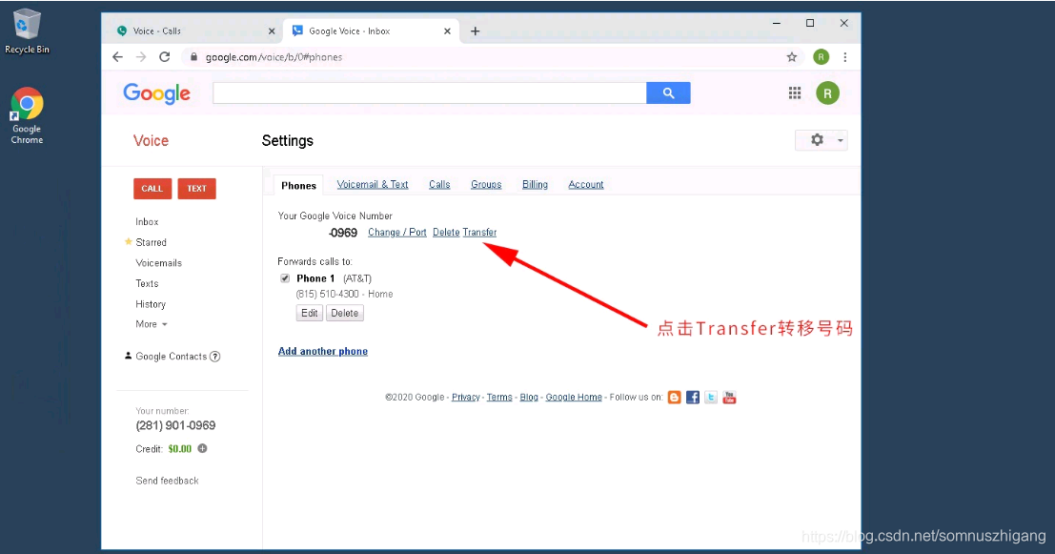Screen dimensions: 1055x554
Task: Open the Twitter follow icon
Action: point(711,398)
